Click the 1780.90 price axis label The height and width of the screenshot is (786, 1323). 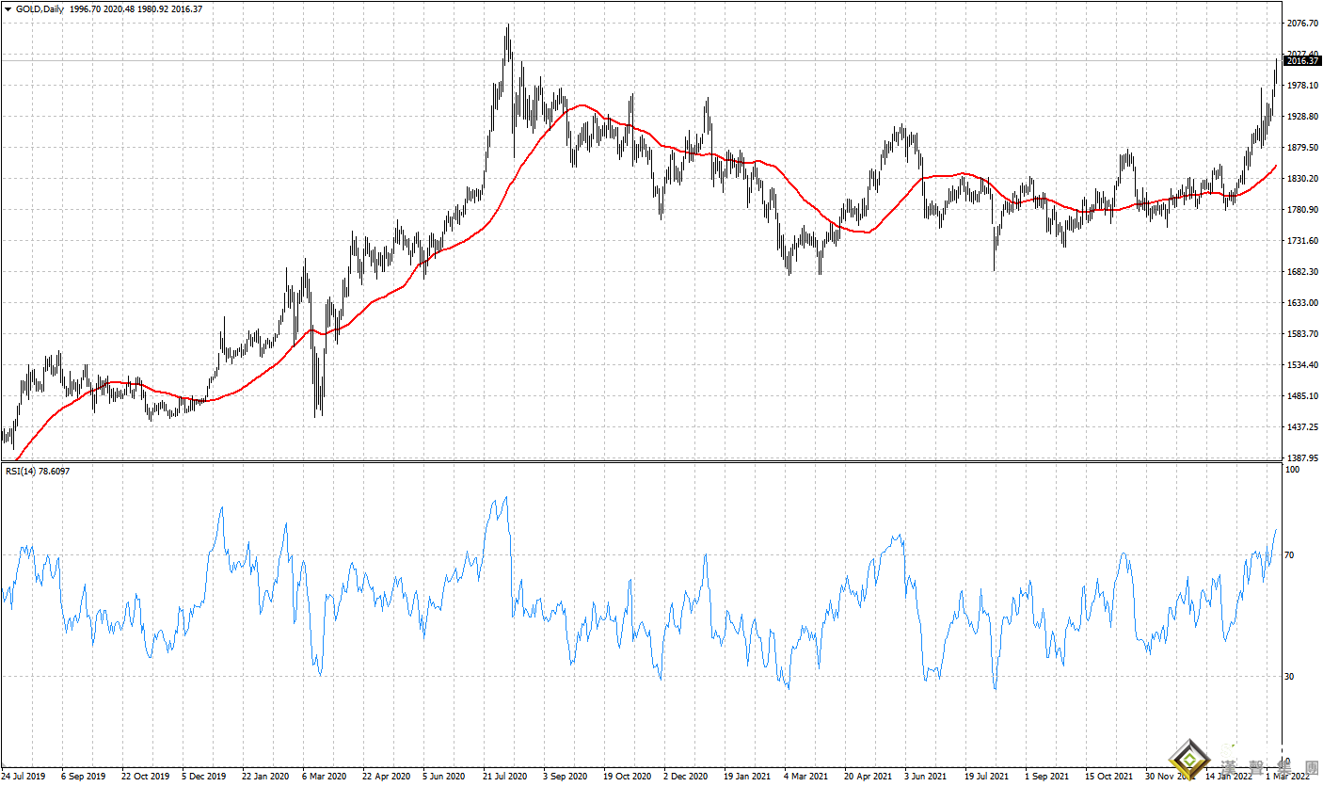(x=1300, y=210)
